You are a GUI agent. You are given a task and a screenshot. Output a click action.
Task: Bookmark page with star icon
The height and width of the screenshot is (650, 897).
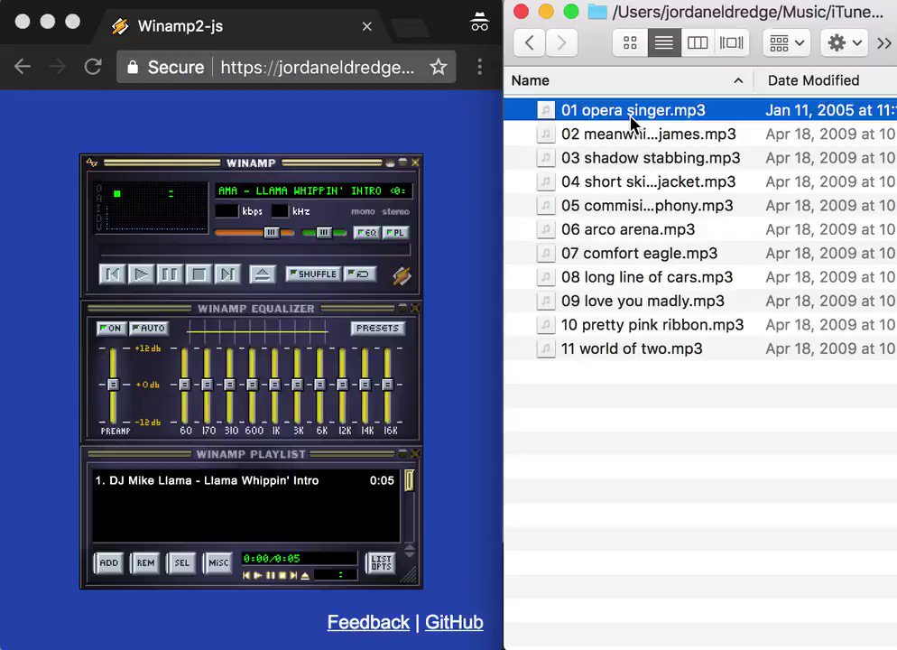pos(439,67)
